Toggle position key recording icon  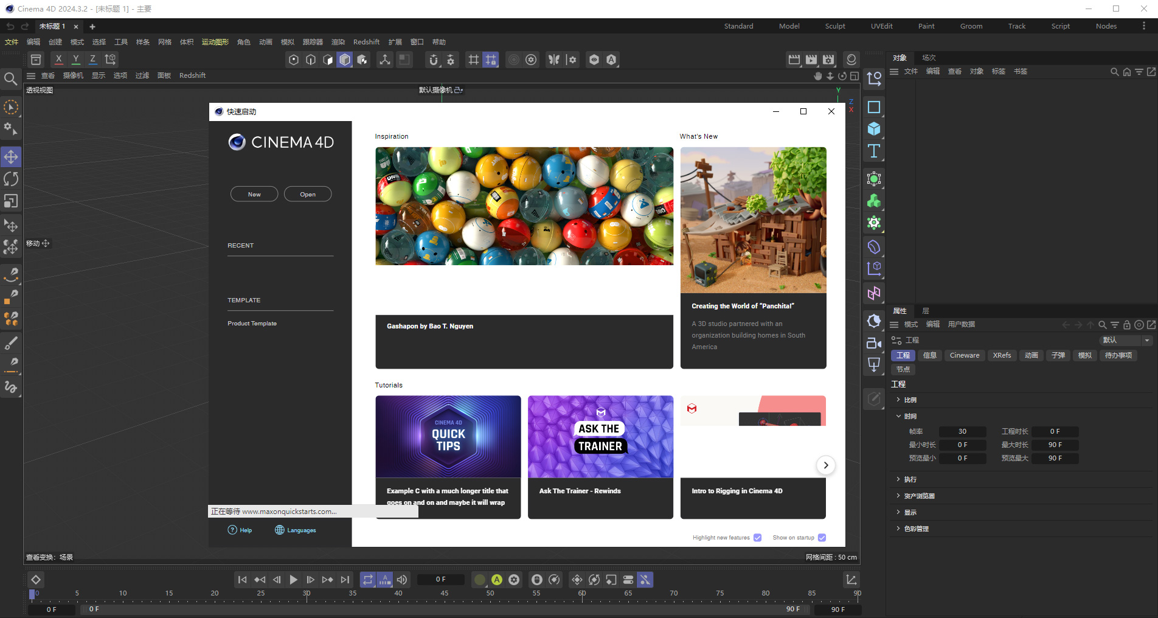[577, 580]
